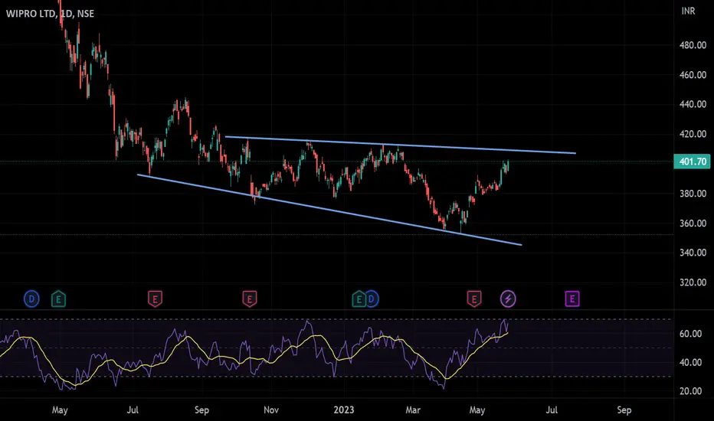Click the INR currency label
This screenshot has width=714, height=421.
(x=688, y=11)
